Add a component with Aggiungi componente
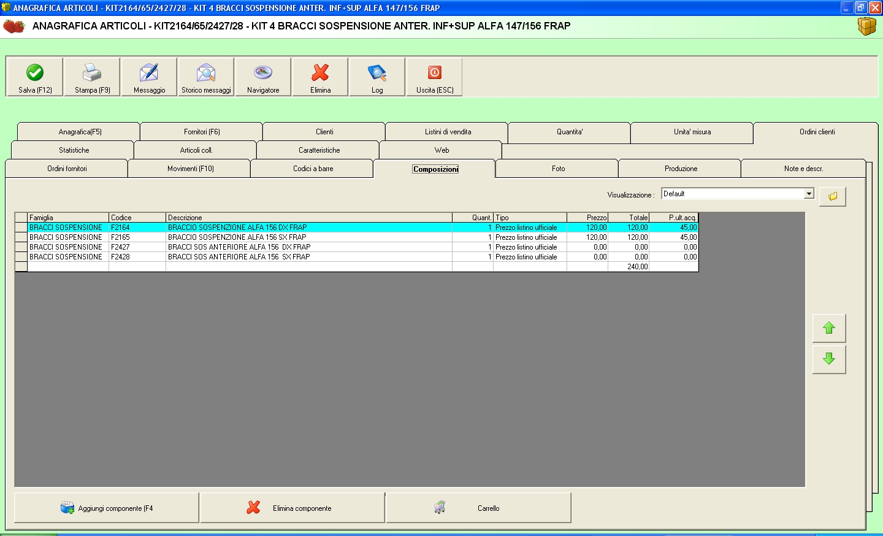Viewport: 883px width, 536px height. click(107, 508)
